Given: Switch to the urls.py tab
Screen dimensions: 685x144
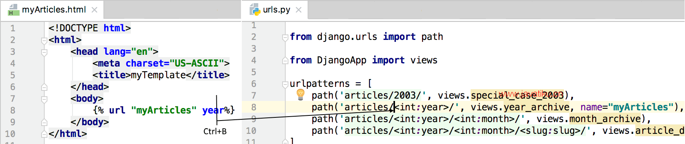Looking at the screenshot, I should (x=276, y=10).
